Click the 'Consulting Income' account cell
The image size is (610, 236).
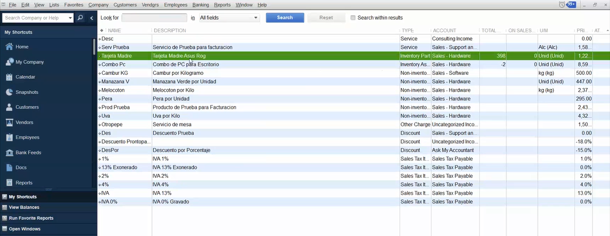click(x=452, y=39)
